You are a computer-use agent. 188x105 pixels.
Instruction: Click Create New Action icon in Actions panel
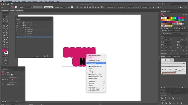pyautogui.click(x=48, y=56)
